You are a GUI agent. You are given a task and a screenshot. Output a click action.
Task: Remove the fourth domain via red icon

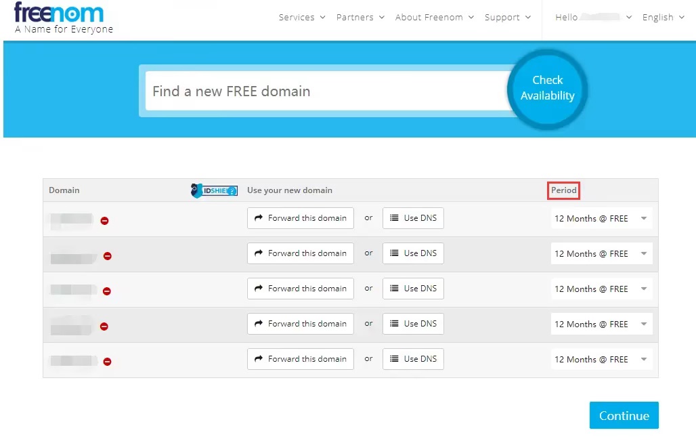coord(104,327)
